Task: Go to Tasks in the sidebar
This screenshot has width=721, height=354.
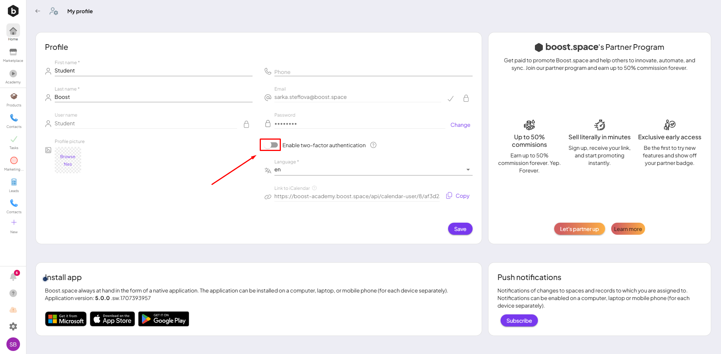Action: coord(14,140)
